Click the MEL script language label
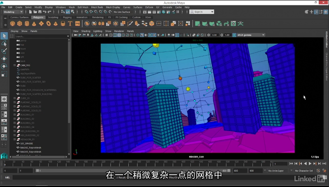329x187 pixels. 7,178
